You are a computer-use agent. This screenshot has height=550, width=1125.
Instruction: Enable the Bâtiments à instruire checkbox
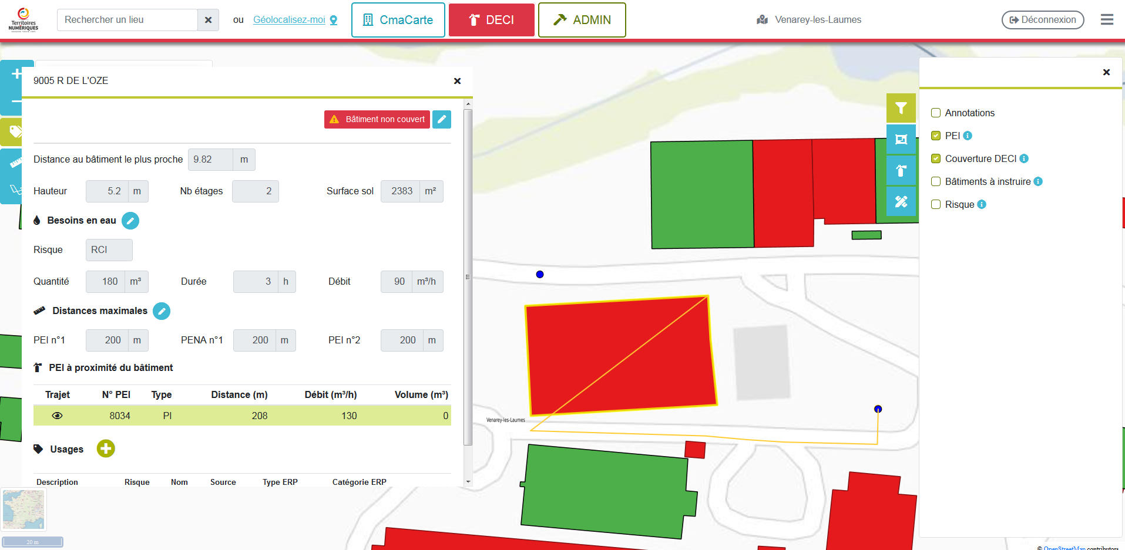click(x=936, y=181)
